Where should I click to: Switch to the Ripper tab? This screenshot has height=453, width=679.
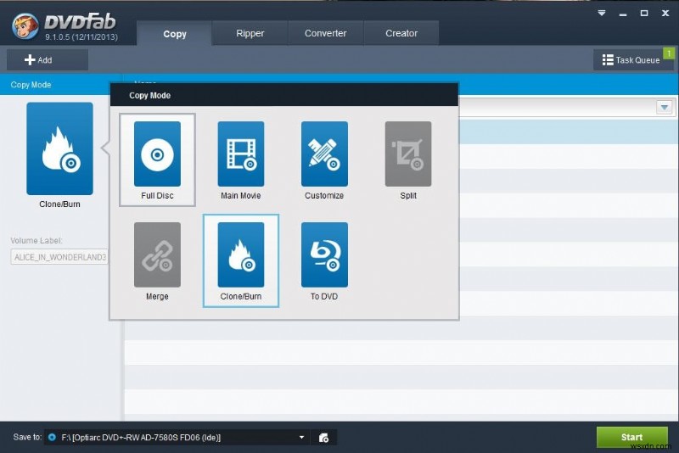click(x=250, y=33)
